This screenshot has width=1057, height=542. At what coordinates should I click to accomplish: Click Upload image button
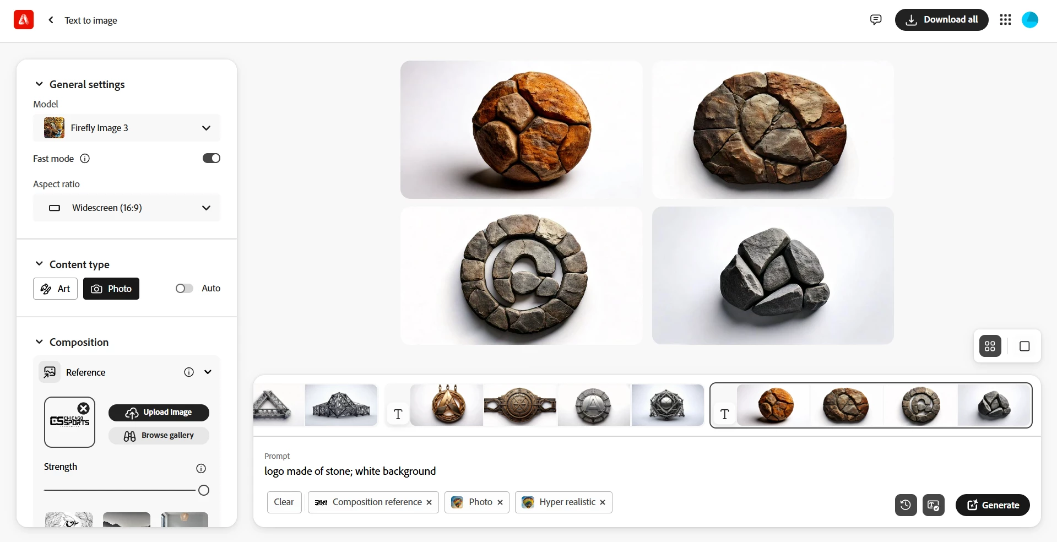pyautogui.click(x=159, y=413)
